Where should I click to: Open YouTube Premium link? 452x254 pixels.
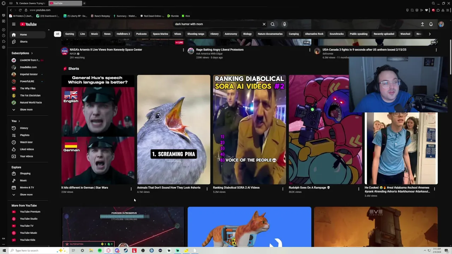point(28,212)
